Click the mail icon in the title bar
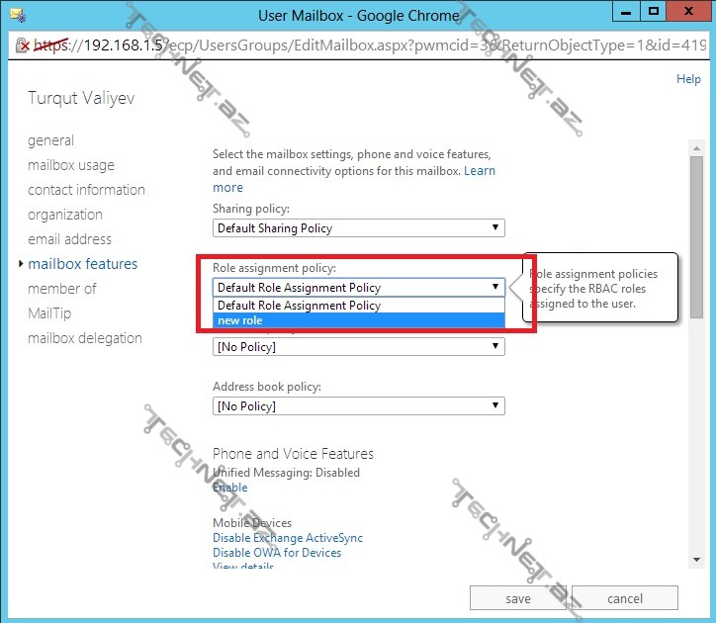 pyautogui.click(x=16, y=15)
